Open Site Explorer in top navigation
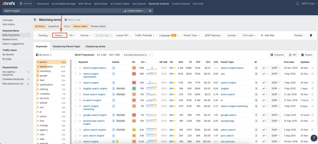 tap(139, 4)
